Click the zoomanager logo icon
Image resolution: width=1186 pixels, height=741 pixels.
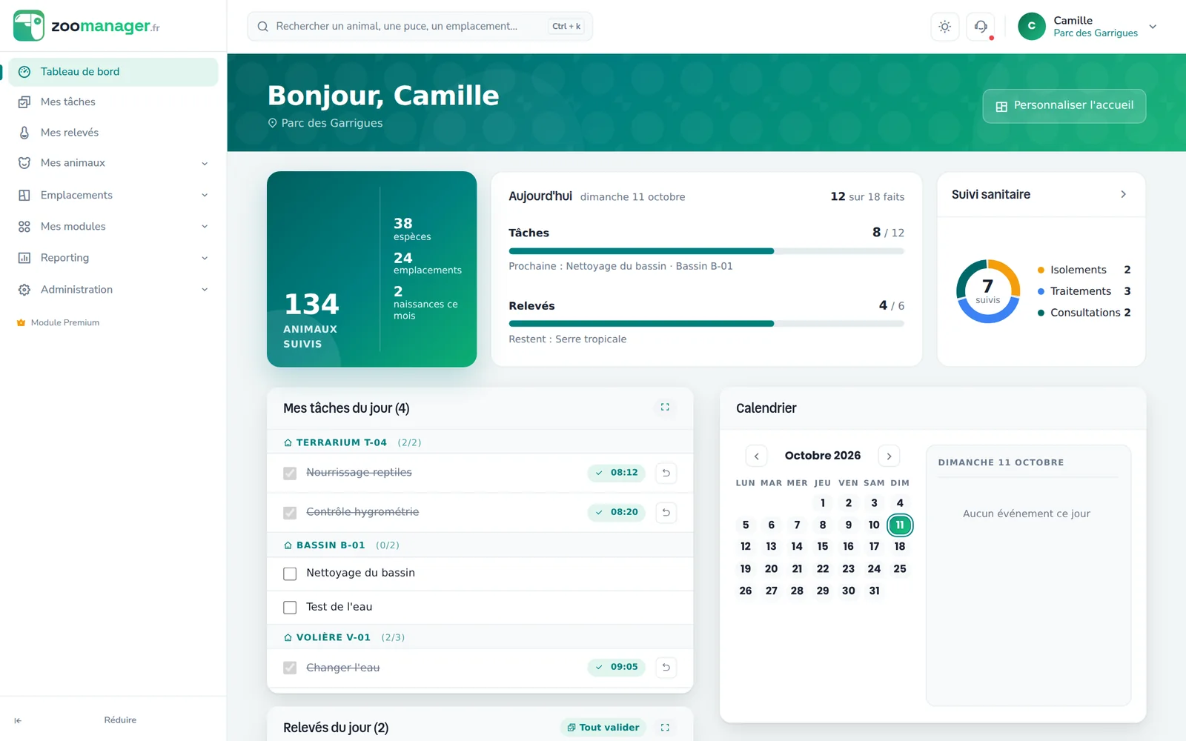pyautogui.click(x=29, y=26)
